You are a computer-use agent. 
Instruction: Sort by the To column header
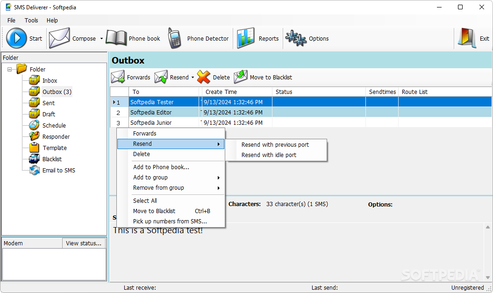pos(164,92)
